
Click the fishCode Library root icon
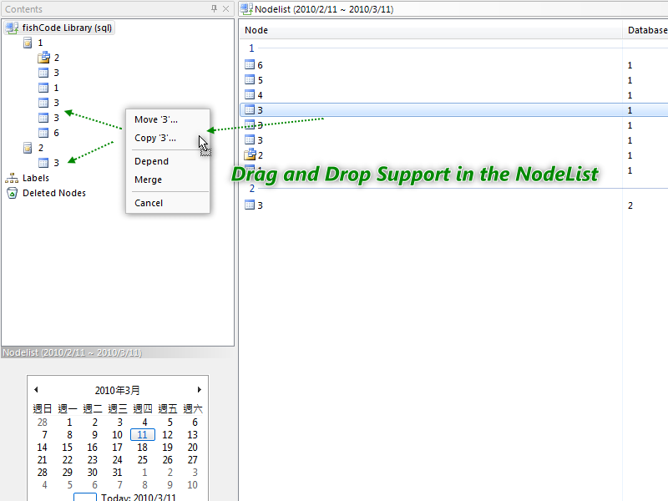(12, 28)
